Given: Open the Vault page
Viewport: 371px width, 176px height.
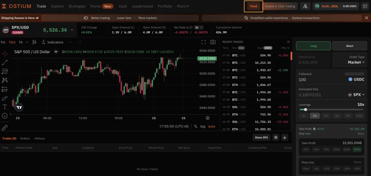Looking at the screenshot, I should pyautogui.click(x=122, y=6).
